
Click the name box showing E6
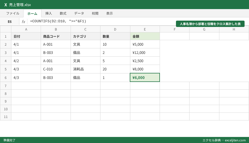tap(10, 21)
